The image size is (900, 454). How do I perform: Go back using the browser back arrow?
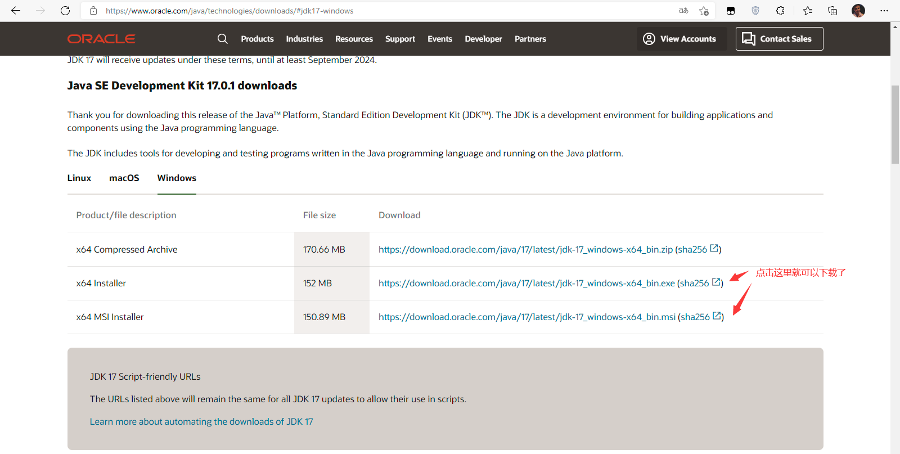click(x=16, y=11)
